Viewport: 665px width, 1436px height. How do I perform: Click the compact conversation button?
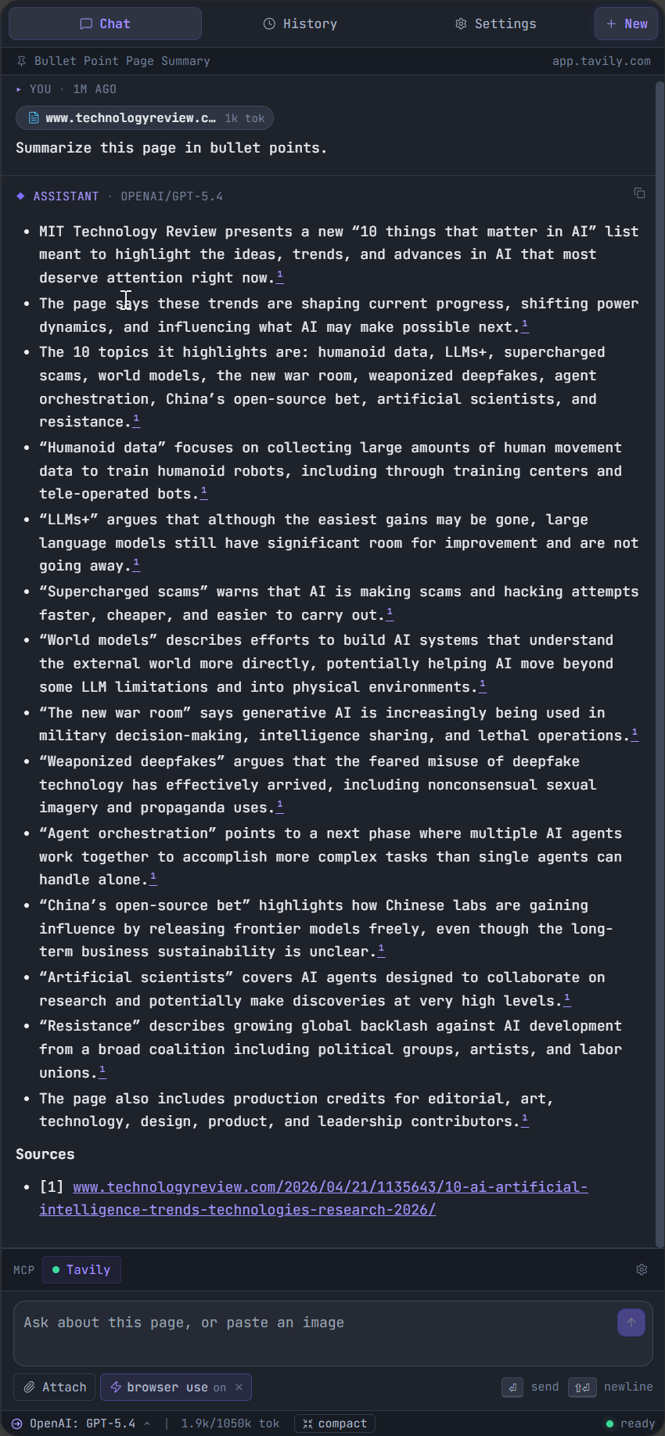coord(335,1423)
